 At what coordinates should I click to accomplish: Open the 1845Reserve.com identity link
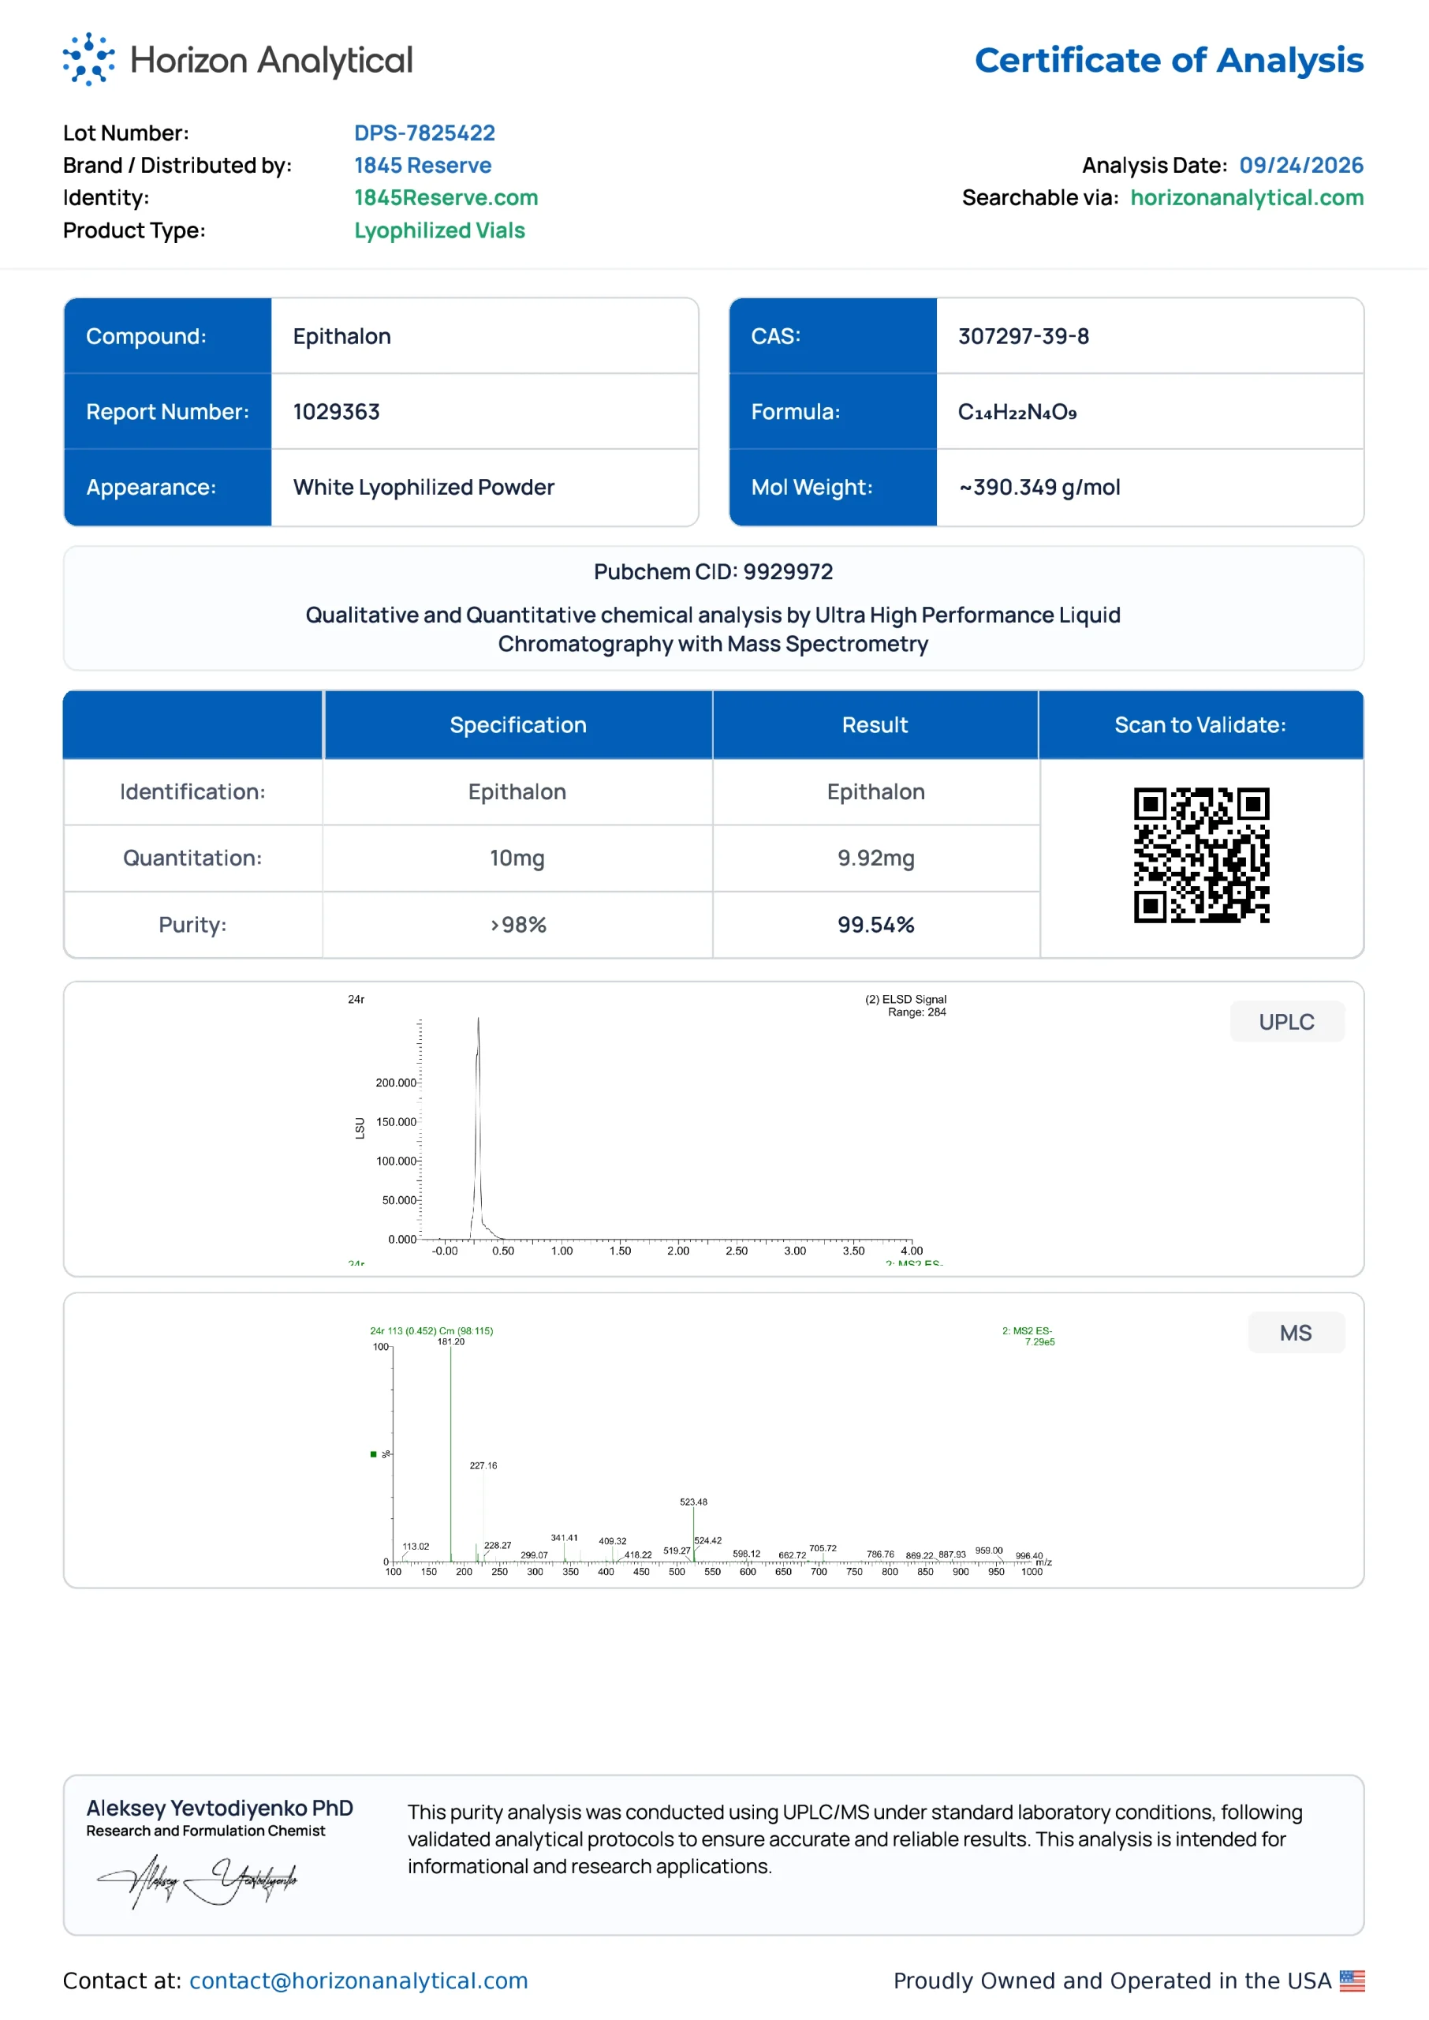pos(446,197)
